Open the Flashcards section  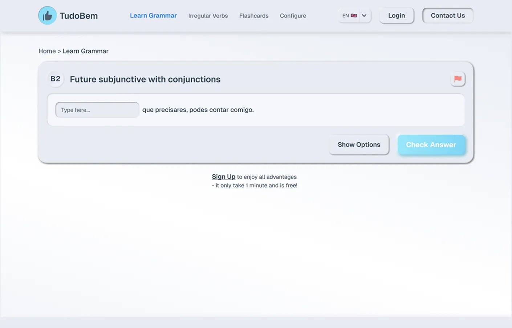(253, 16)
